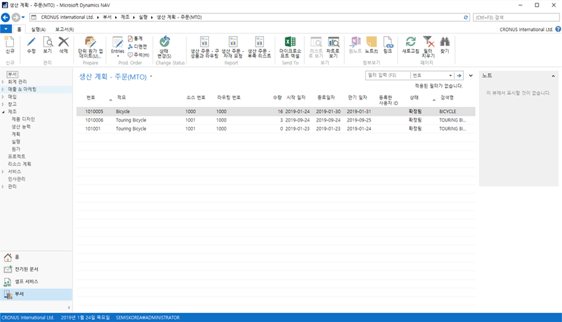The image size is (562, 322).
Task: Open 셀프 서비스 navigation pane button
Action: click(36, 282)
